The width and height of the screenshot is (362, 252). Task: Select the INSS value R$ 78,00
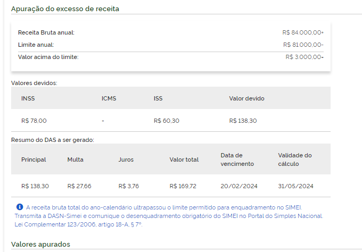[x=34, y=121]
